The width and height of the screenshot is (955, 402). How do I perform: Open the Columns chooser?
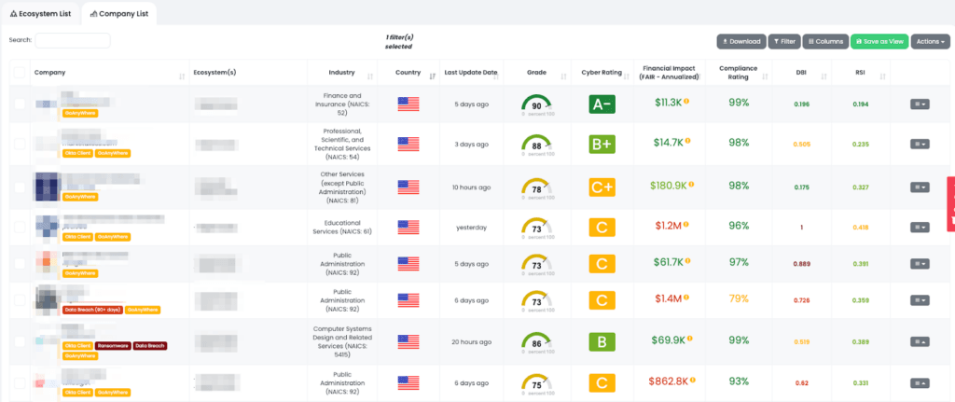825,41
